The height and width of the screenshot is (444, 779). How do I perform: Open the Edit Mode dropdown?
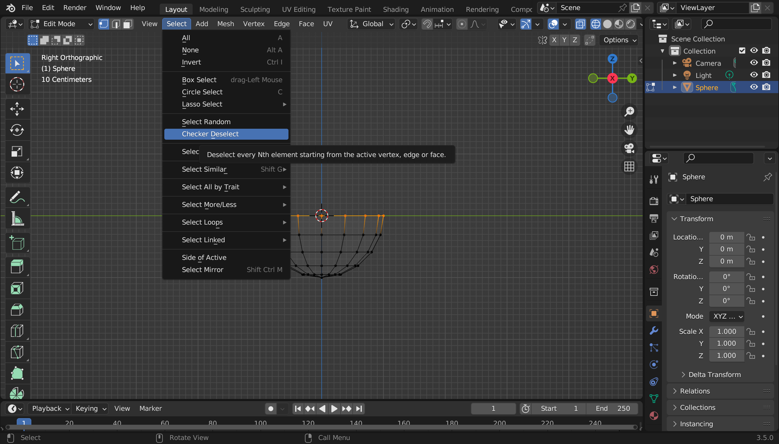(61, 24)
